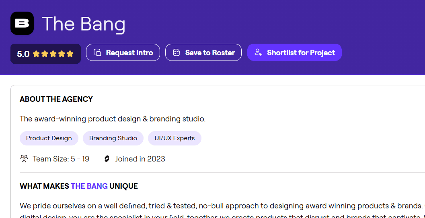The width and height of the screenshot is (425, 218).
Task: Click the Joined in 2023 text
Action: (x=140, y=159)
